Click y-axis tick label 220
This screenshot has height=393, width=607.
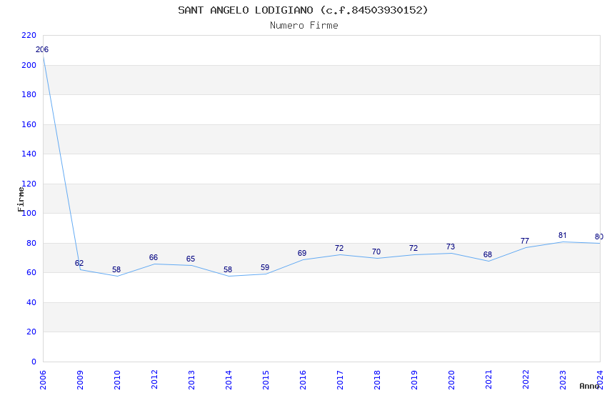pos(29,35)
